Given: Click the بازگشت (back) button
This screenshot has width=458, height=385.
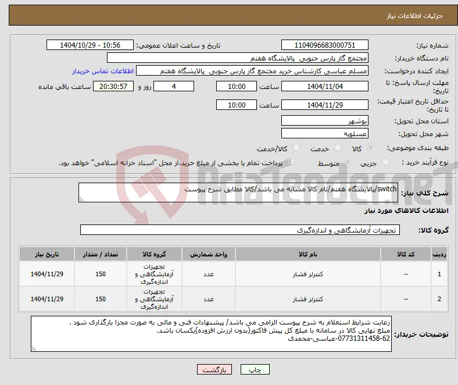Looking at the screenshot, I should coord(214,369).
